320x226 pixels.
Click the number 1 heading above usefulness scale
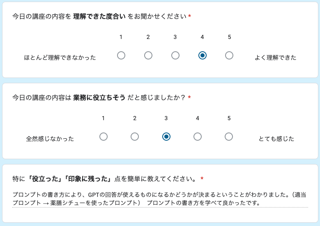(104, 118)
